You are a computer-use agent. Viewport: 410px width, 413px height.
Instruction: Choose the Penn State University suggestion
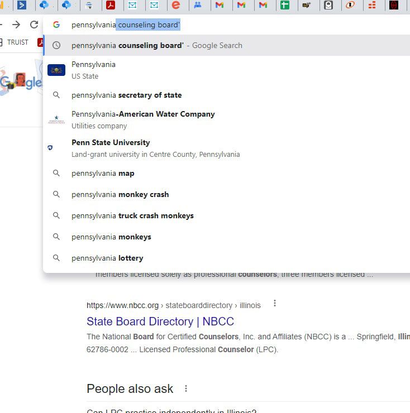tap(111, 148)
